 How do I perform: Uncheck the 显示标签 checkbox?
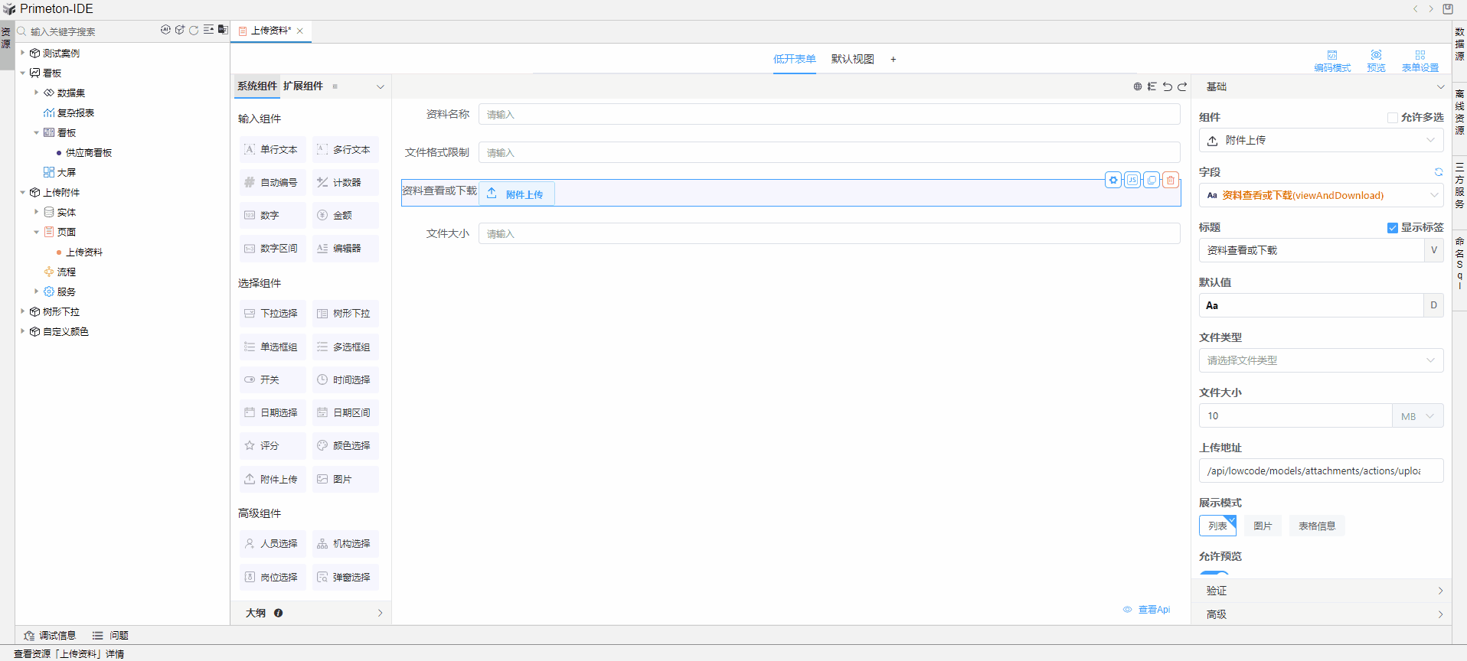pyautogui.click(x=1393, y=228)
